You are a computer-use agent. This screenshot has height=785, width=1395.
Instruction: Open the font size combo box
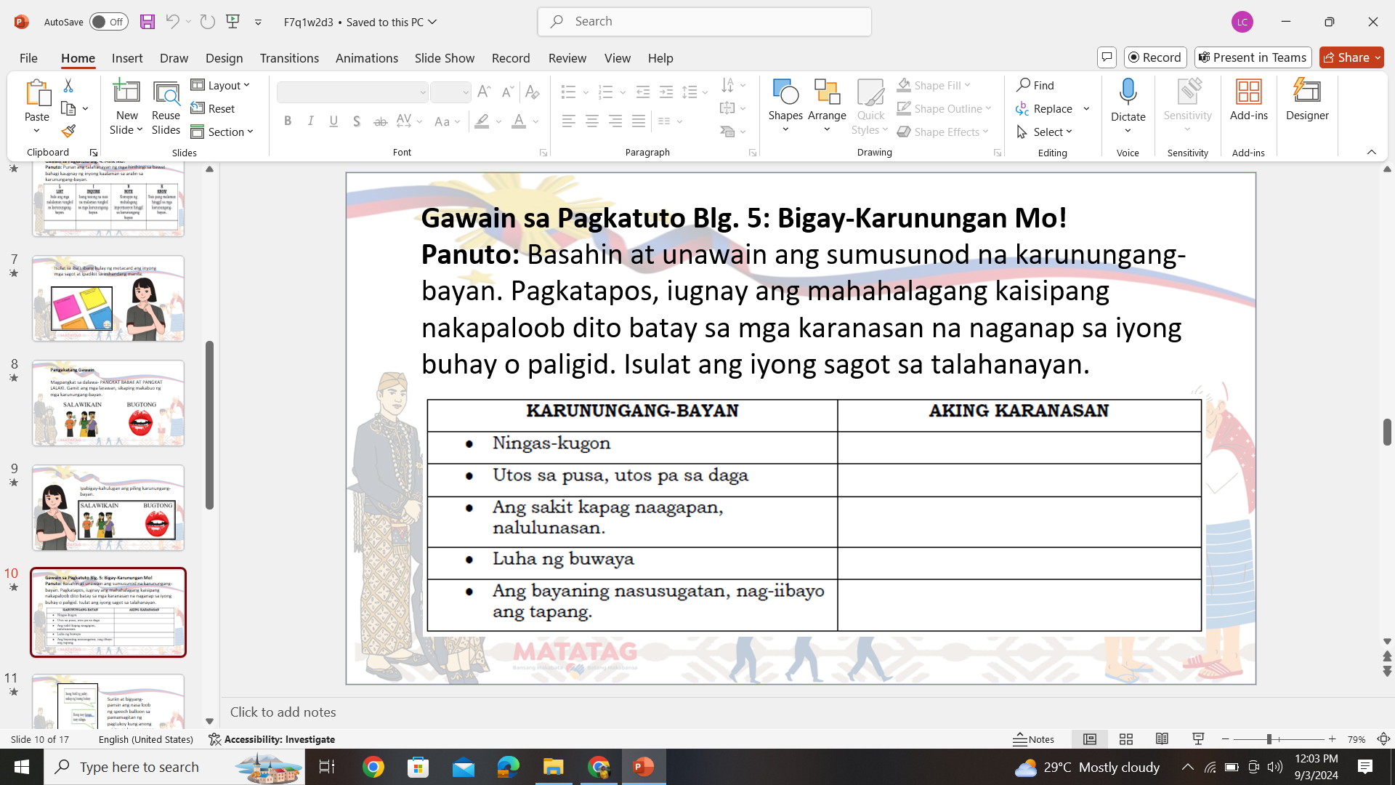coord(450,92)
